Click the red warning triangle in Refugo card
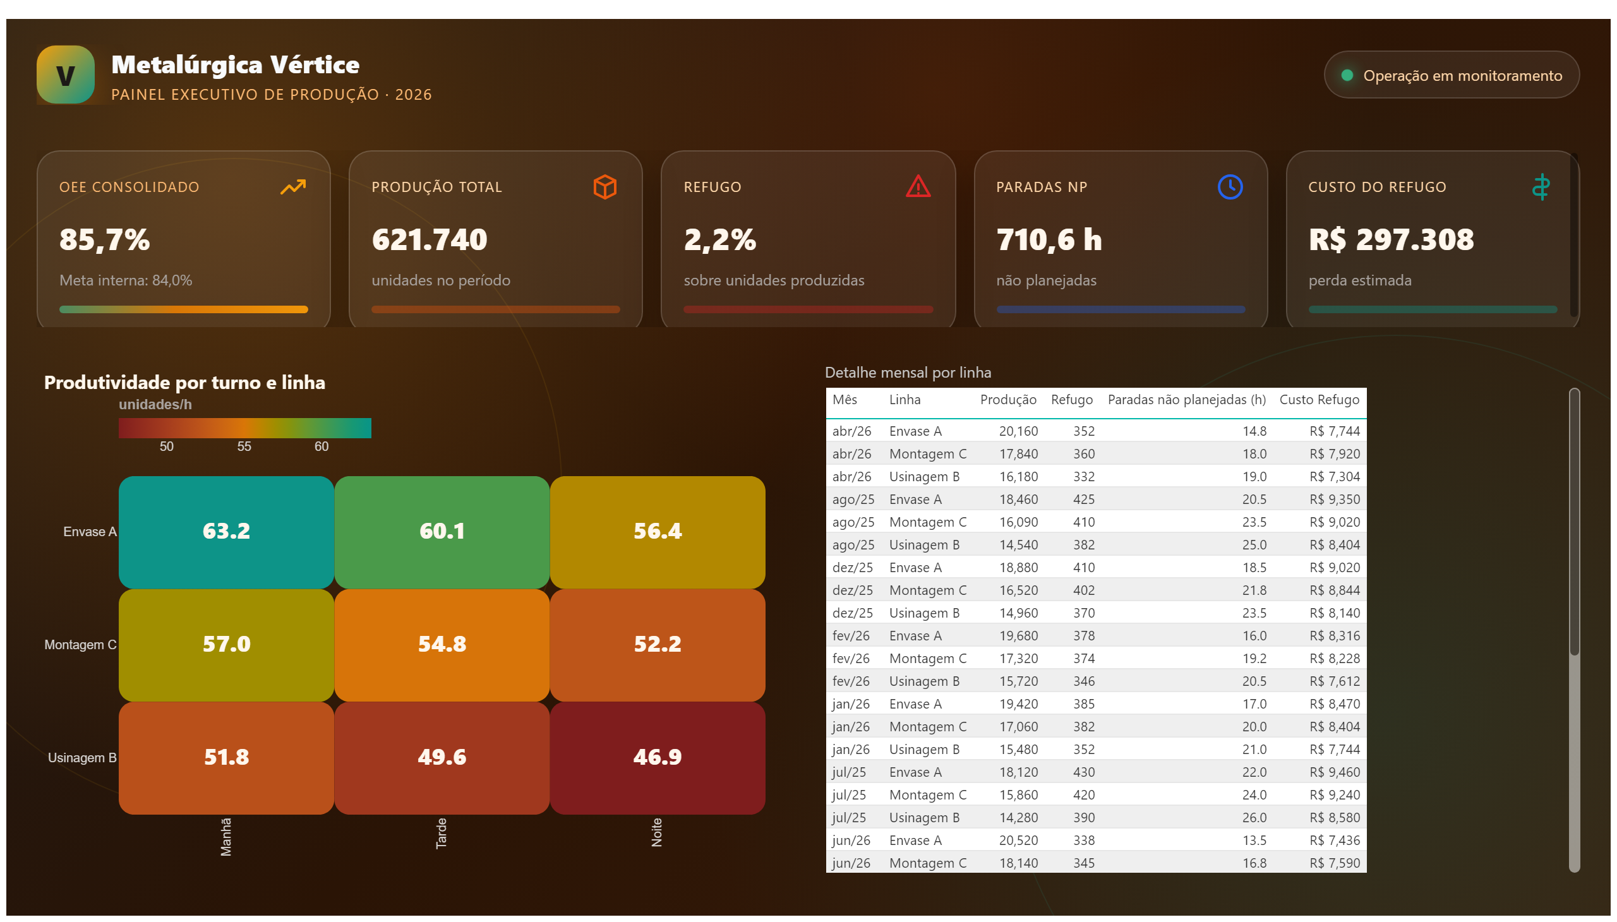Screen dimensions: 1617x922 click(x=918, y=187)
